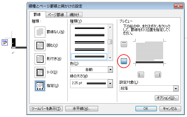Toggle the right border button below preview
Viewport: 187px width, 117px height.
click(158, 75)
